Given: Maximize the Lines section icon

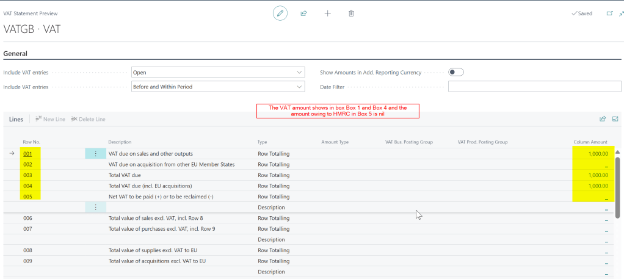Looking at the screenshot, I should point(615,119).
